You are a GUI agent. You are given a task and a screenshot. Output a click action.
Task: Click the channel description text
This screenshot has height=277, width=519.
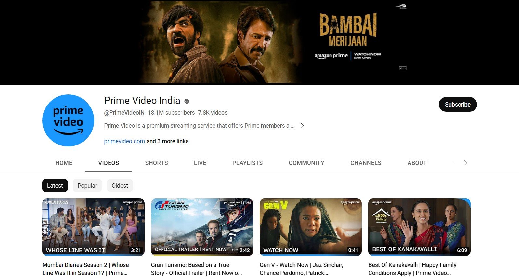(x=199, y=126)
